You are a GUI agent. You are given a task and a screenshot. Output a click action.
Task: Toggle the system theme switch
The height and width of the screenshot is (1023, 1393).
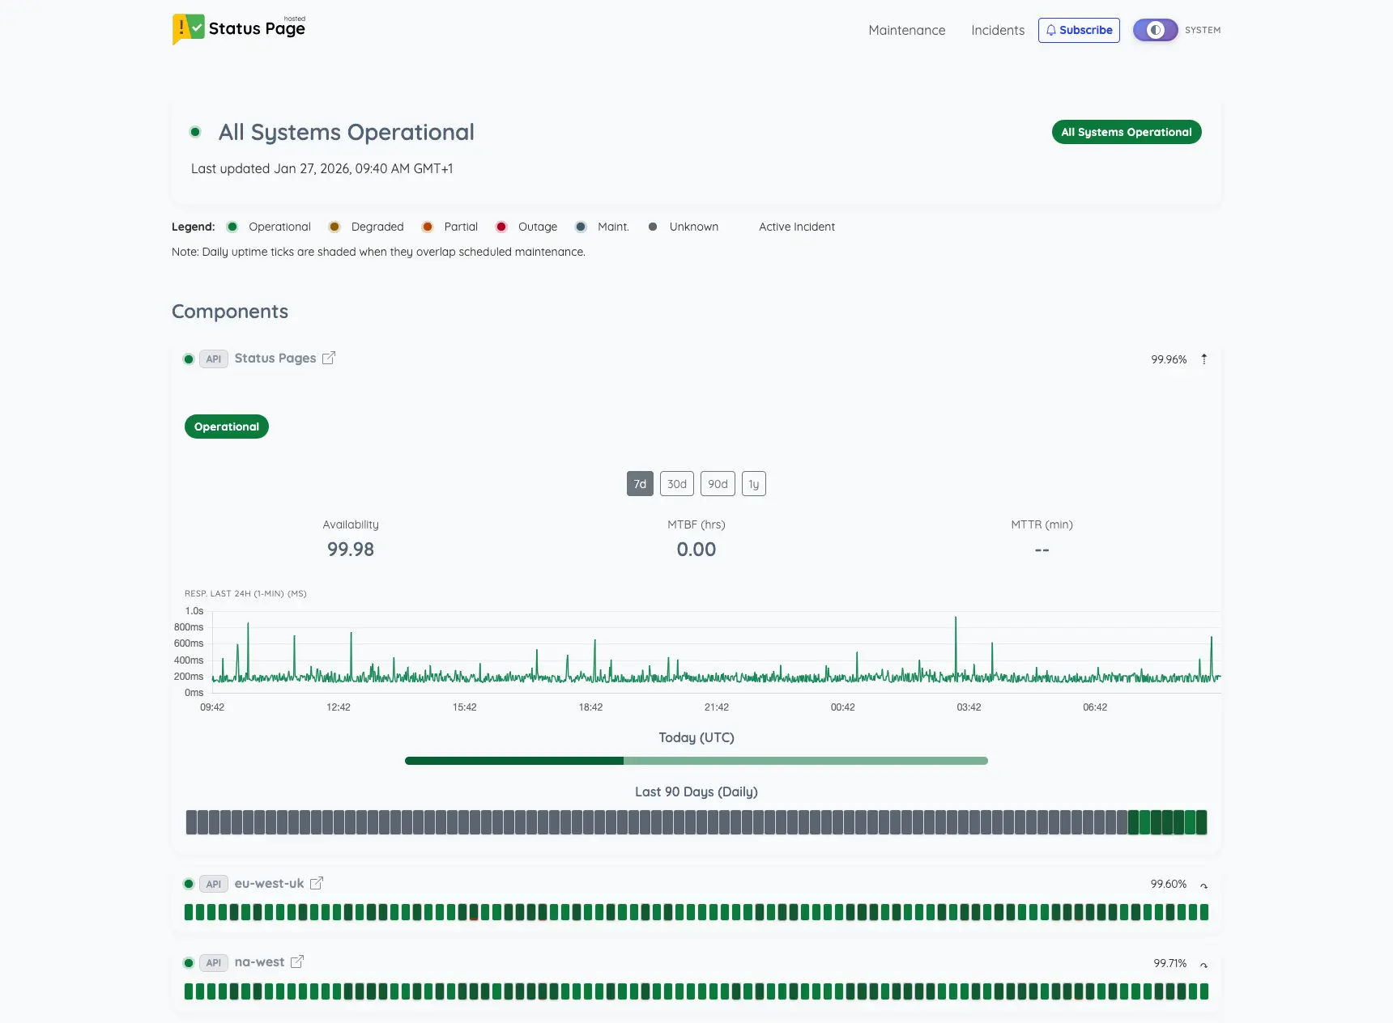click(x=1155, y=30)
